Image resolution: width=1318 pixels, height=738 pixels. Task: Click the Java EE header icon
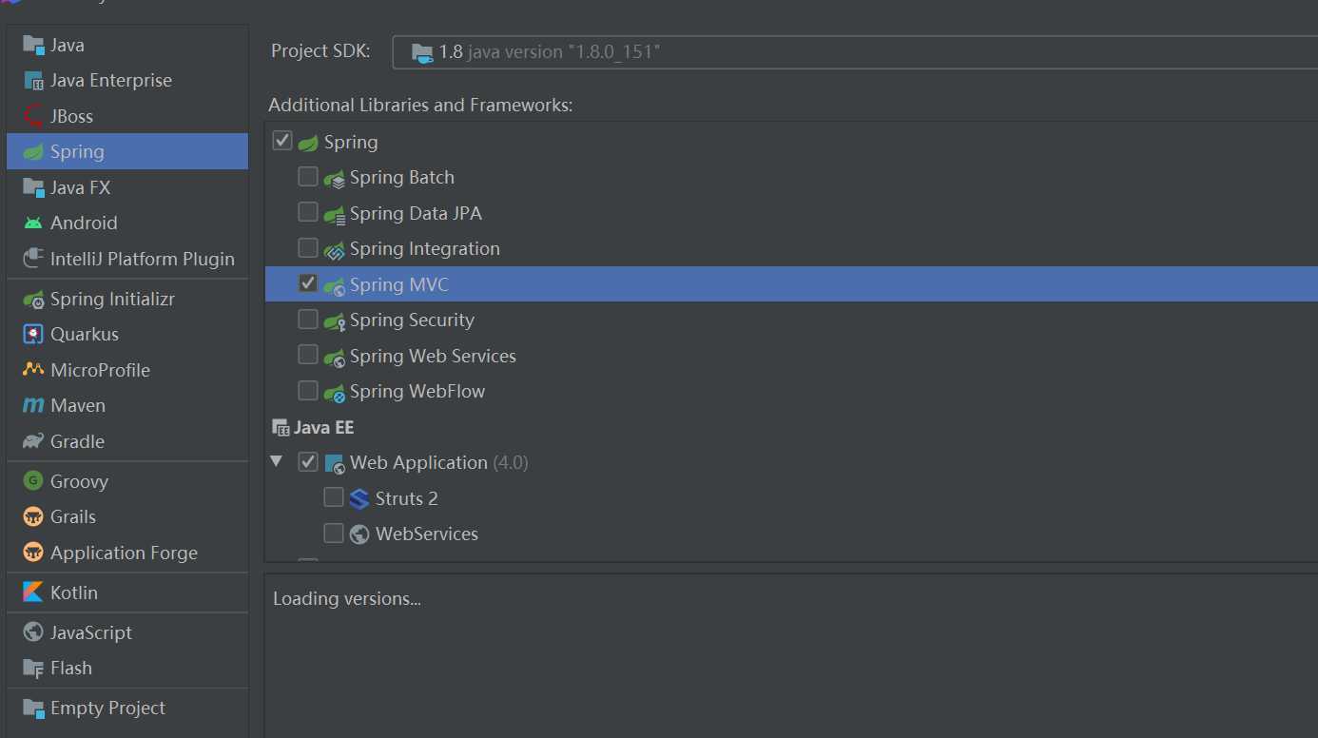(x=281, y=428)
